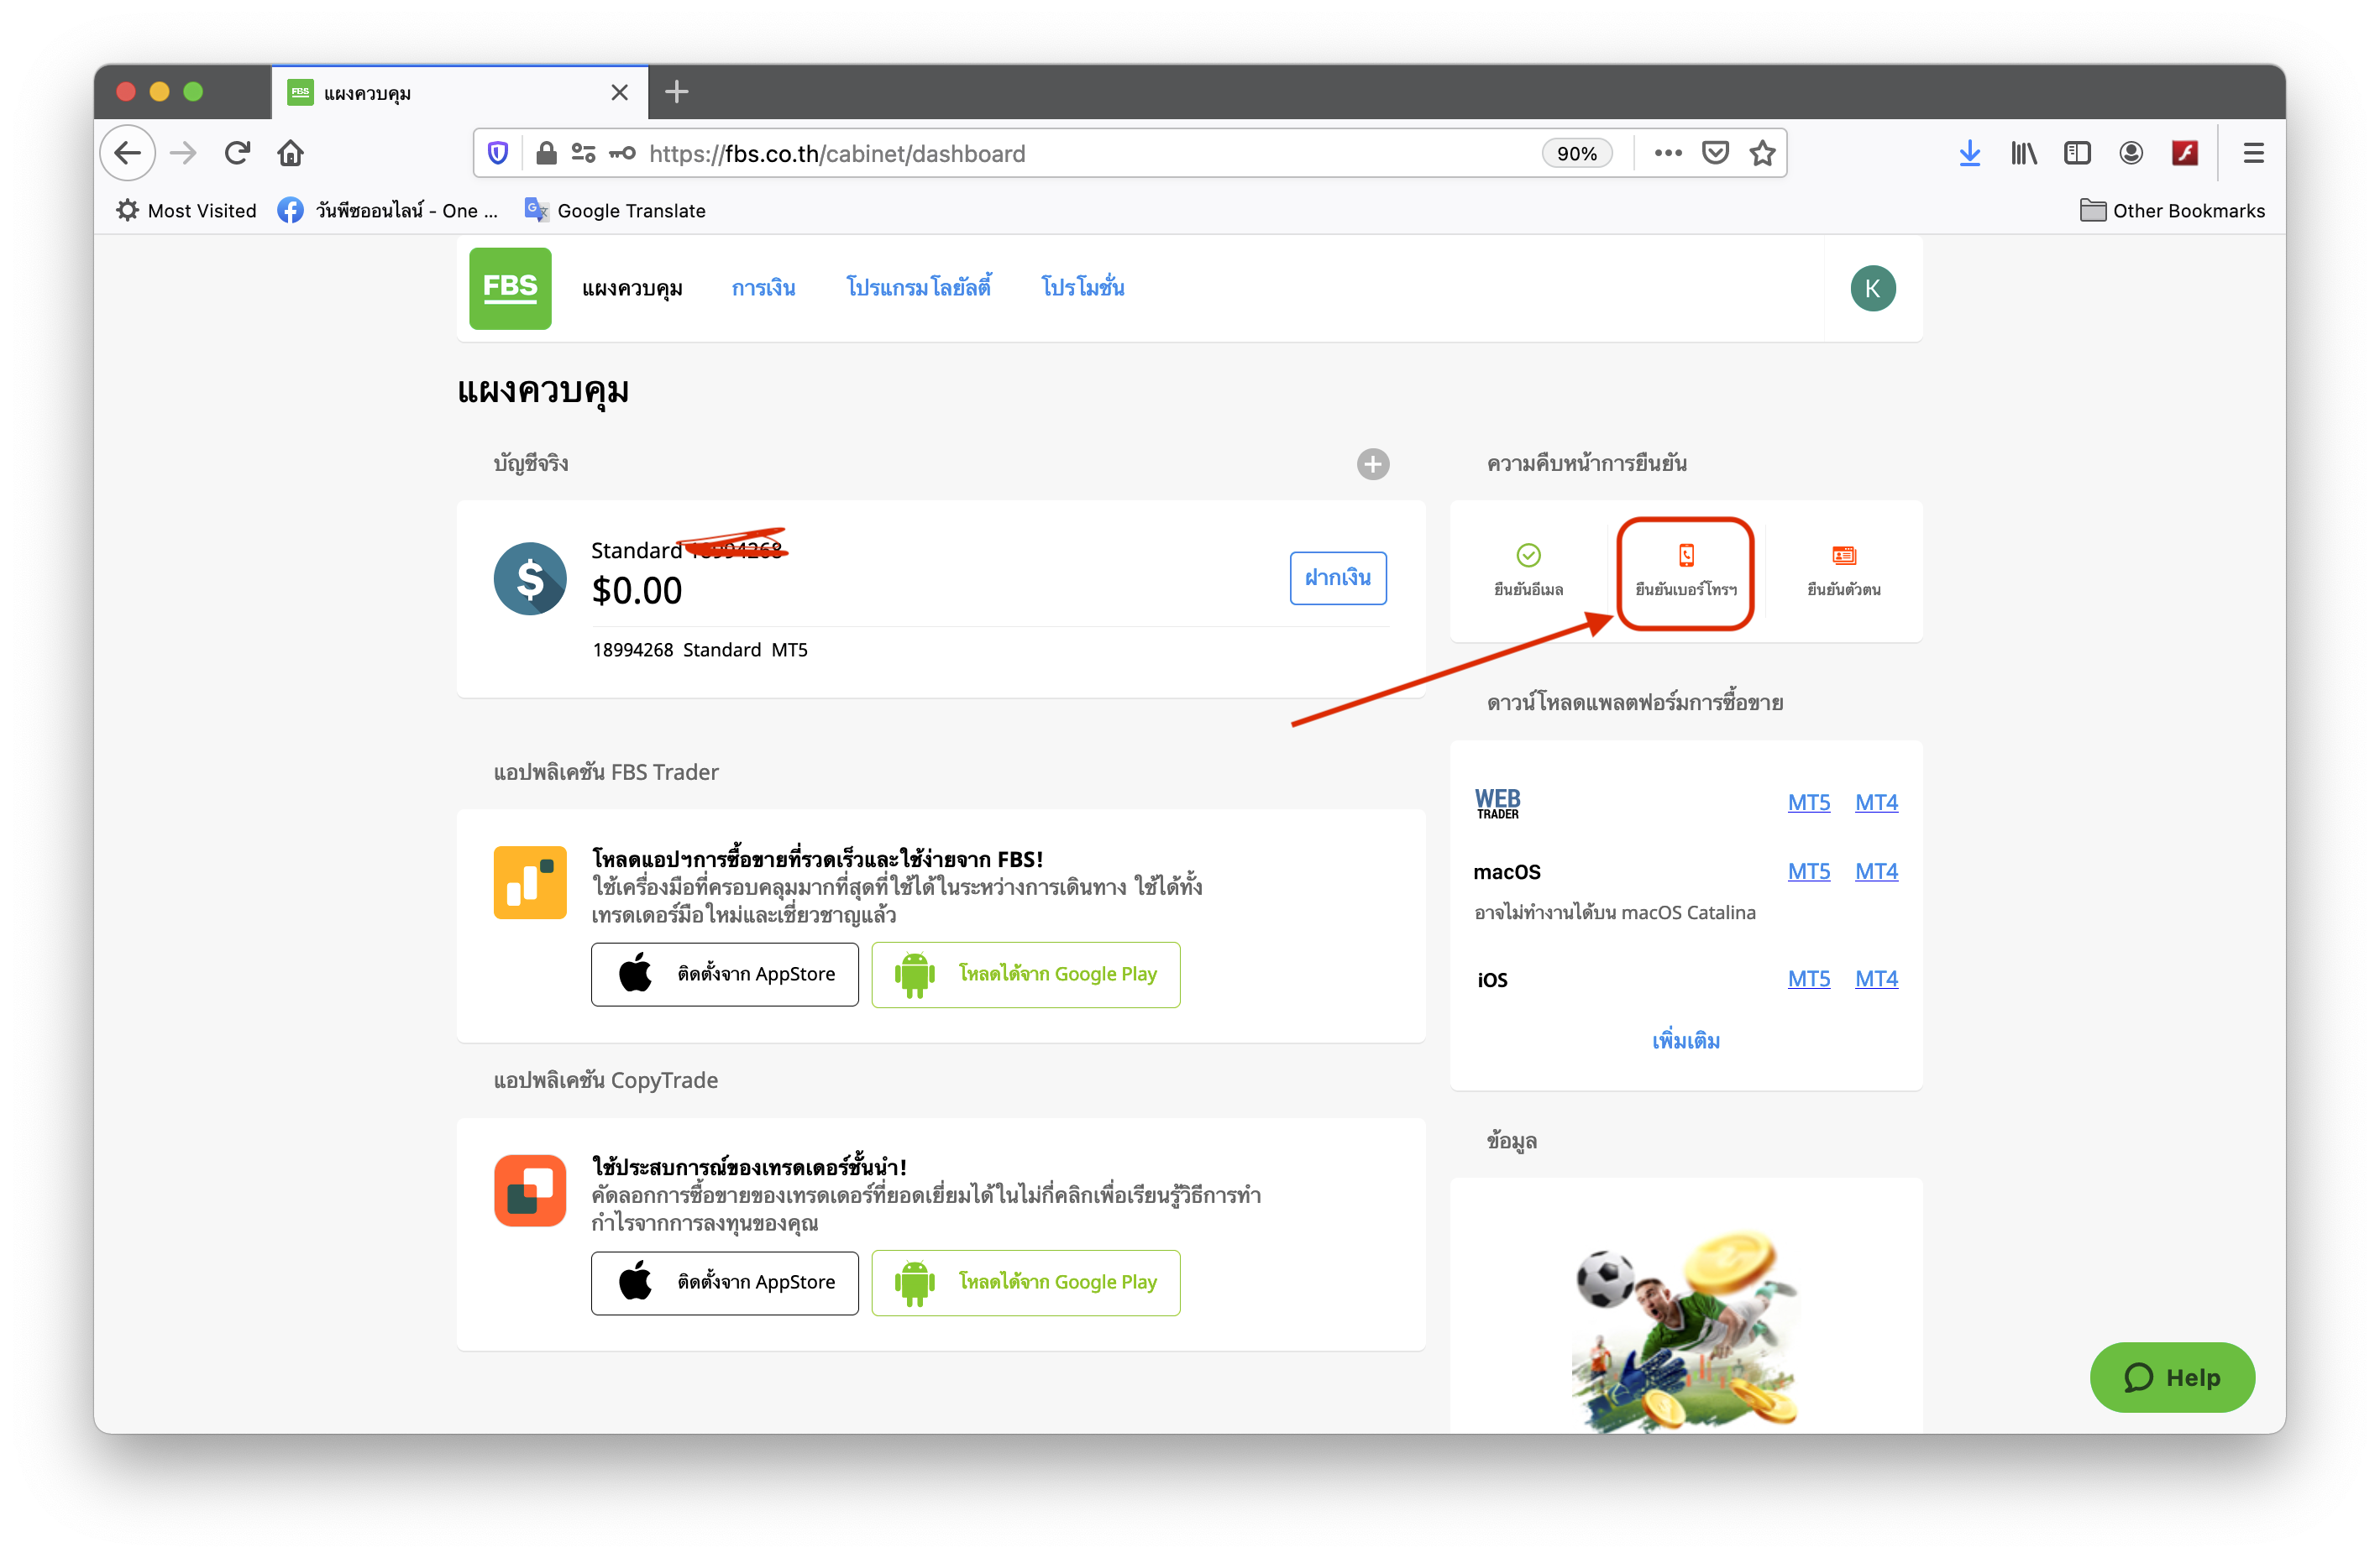Viewport: 2380px width, 1558px height.
Task: Add a new real account with plus icon
Action: [1372, 463]
